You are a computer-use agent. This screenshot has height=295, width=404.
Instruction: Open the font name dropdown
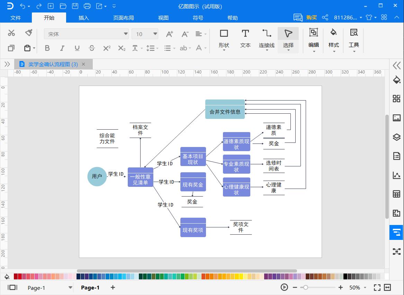coord(126,34)
